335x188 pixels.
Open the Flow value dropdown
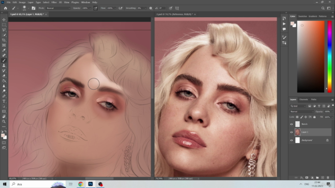(115, 8)
